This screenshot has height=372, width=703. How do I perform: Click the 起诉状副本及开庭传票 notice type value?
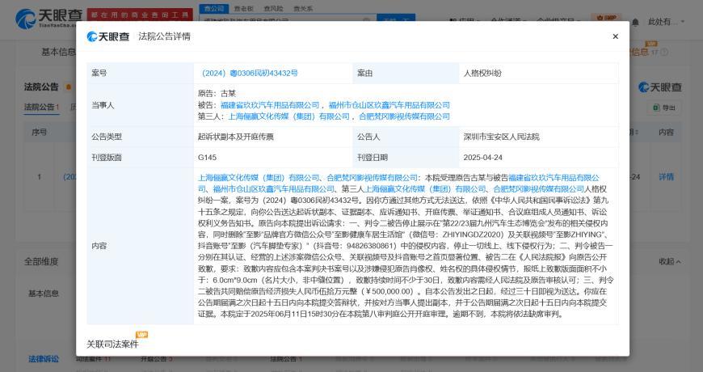pyautogui.click(x=236, y=137)
